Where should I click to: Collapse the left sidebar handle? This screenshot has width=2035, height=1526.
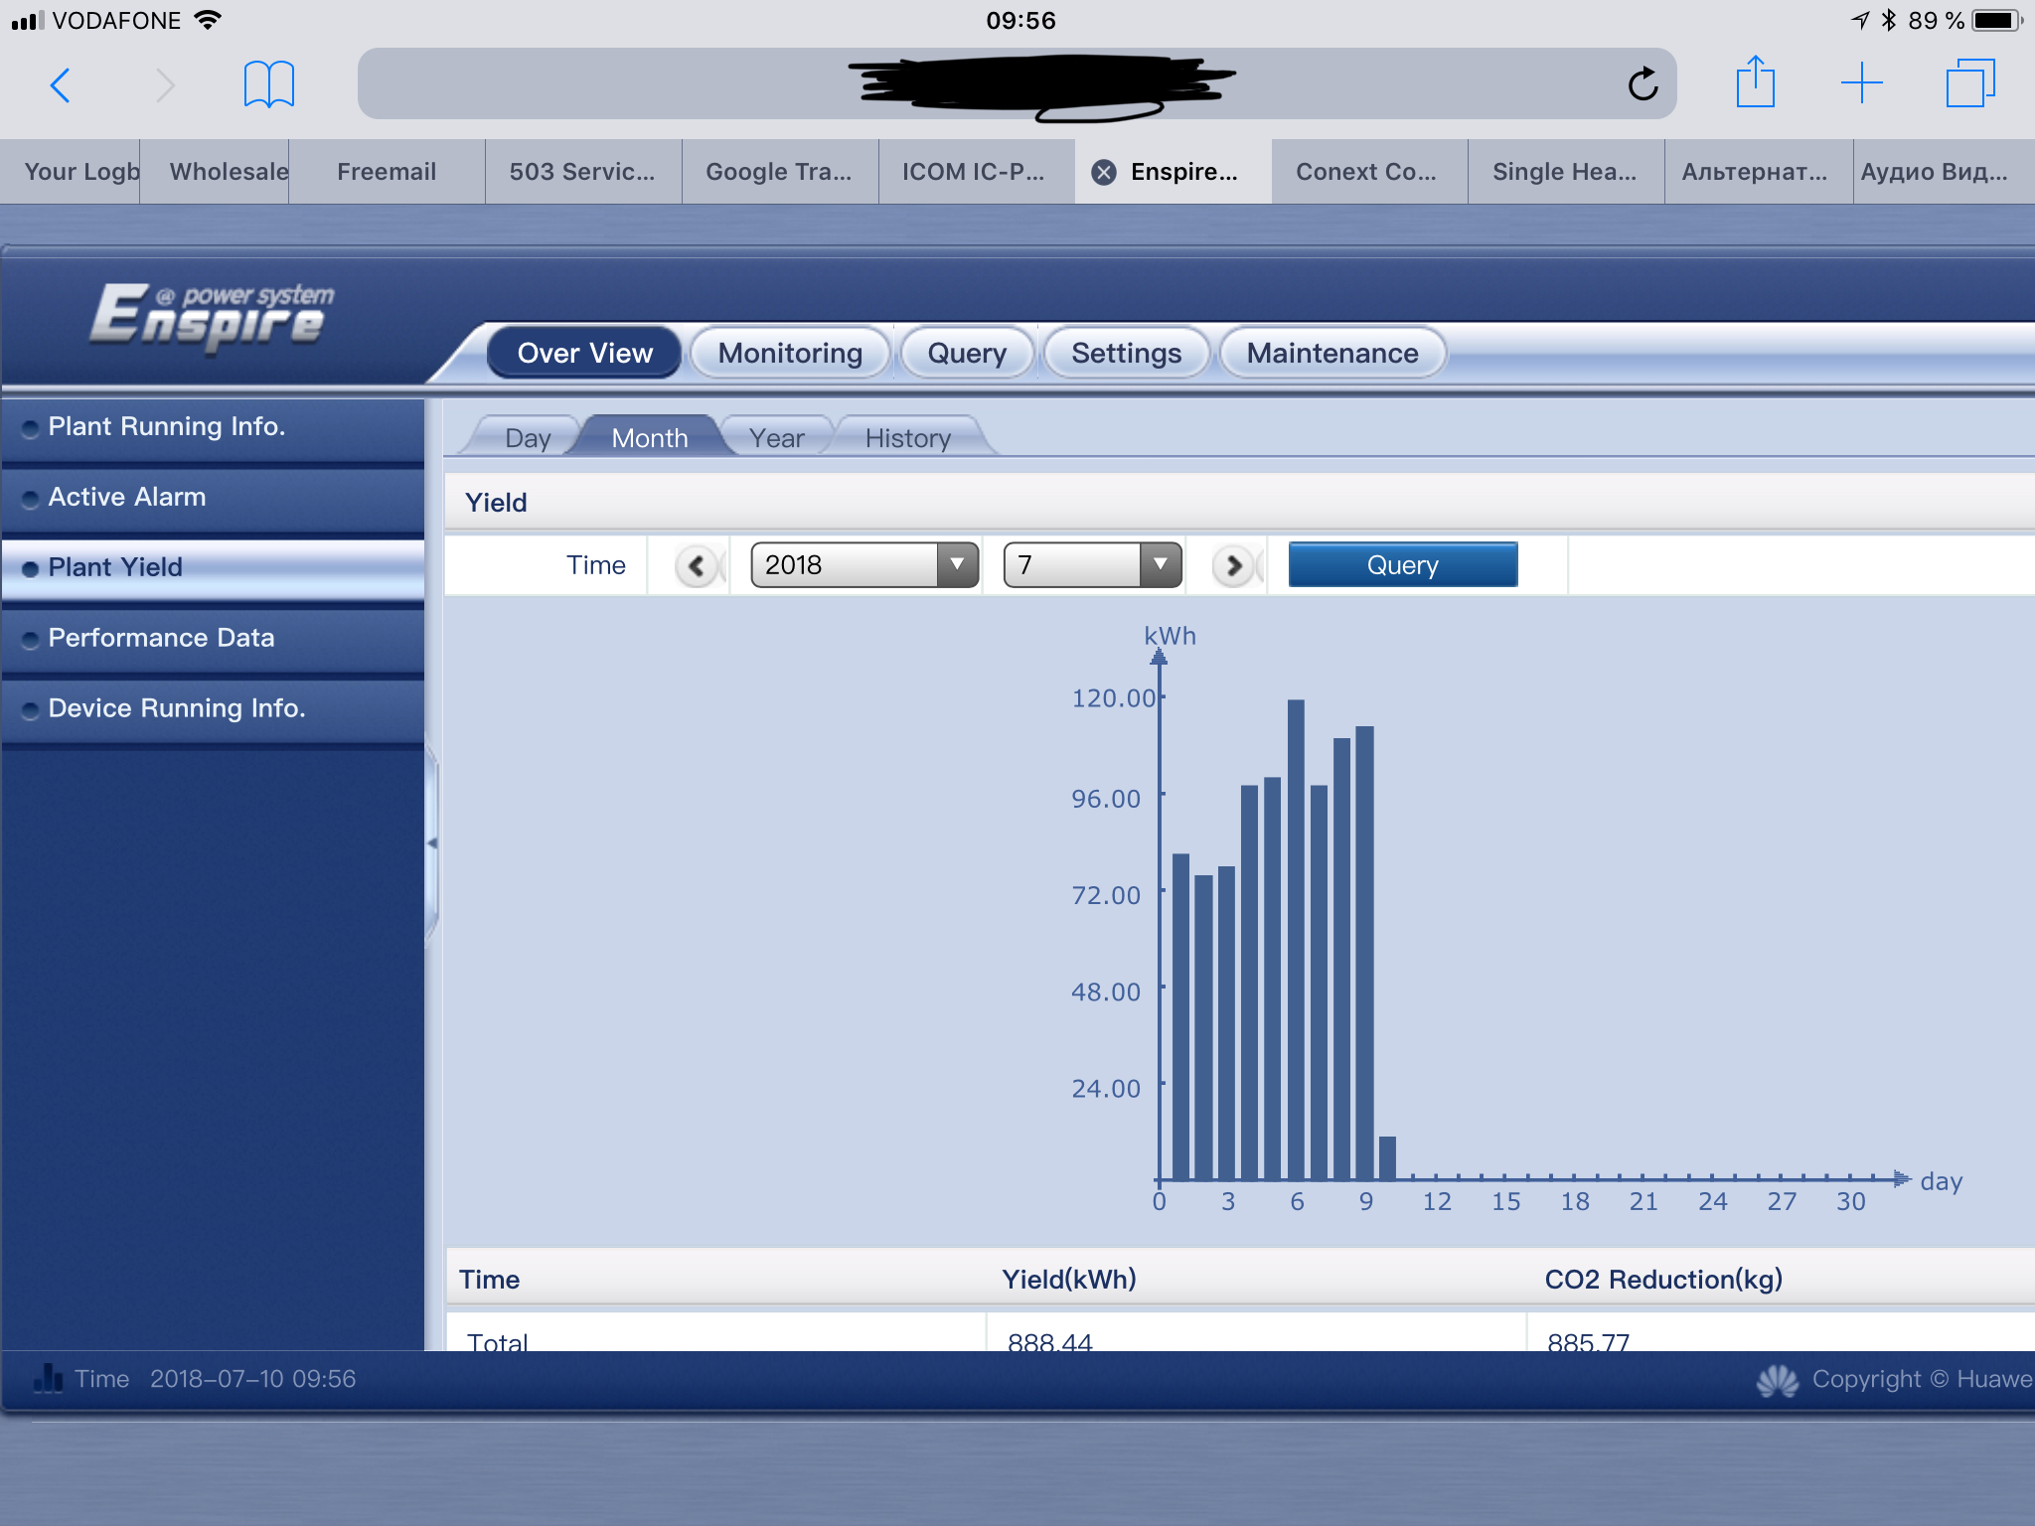(431, 843)
